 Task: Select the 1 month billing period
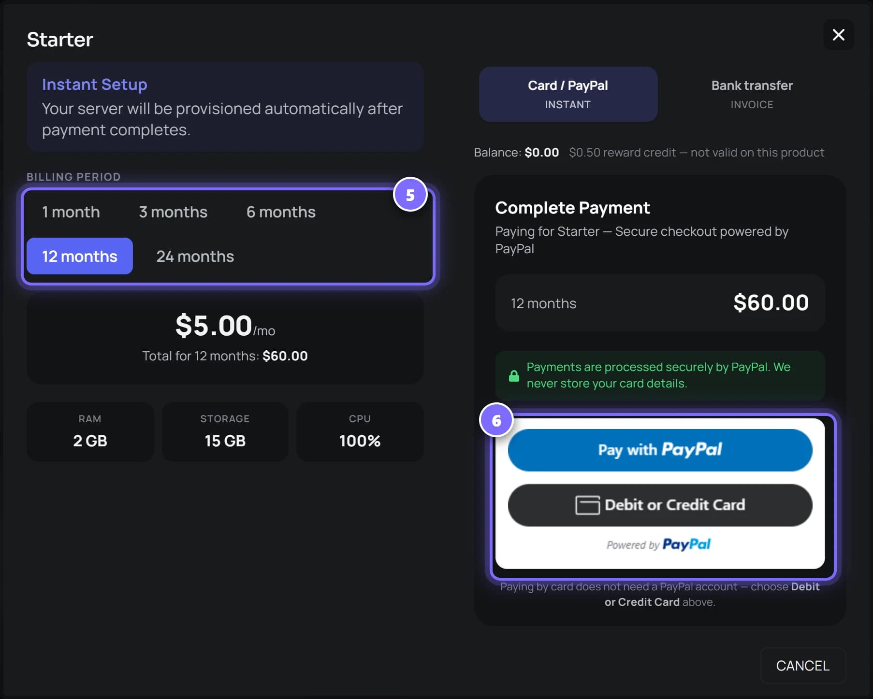[71, 212]
